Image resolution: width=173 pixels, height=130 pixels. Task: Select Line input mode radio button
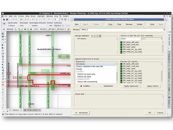(19, 26)
